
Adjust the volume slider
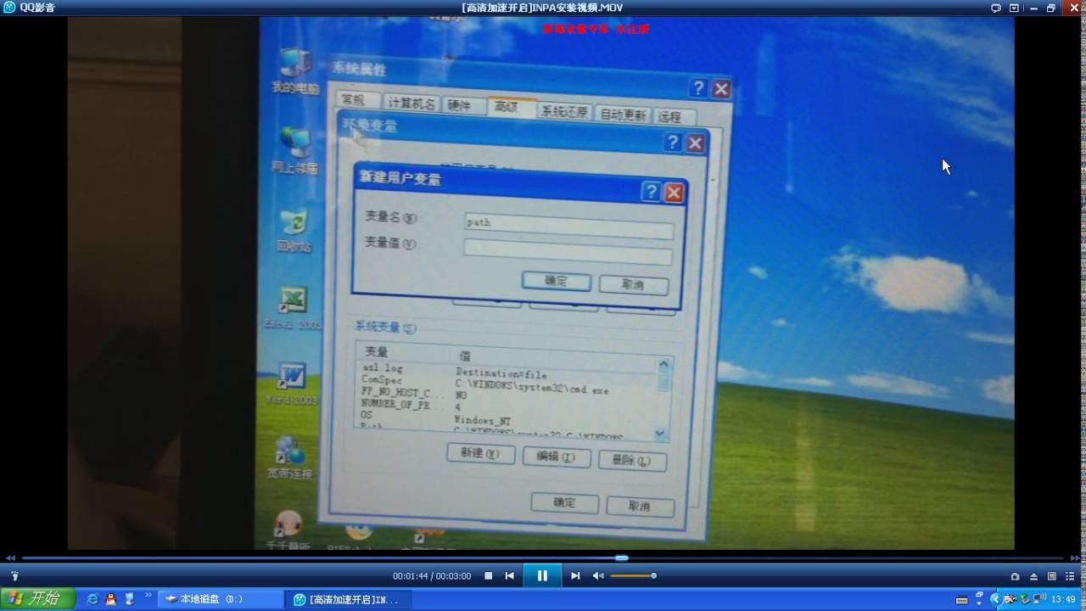[633, 575]
